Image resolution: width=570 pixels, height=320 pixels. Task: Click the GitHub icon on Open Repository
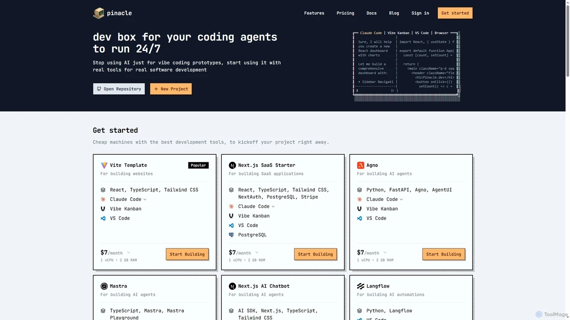[99, 89]
